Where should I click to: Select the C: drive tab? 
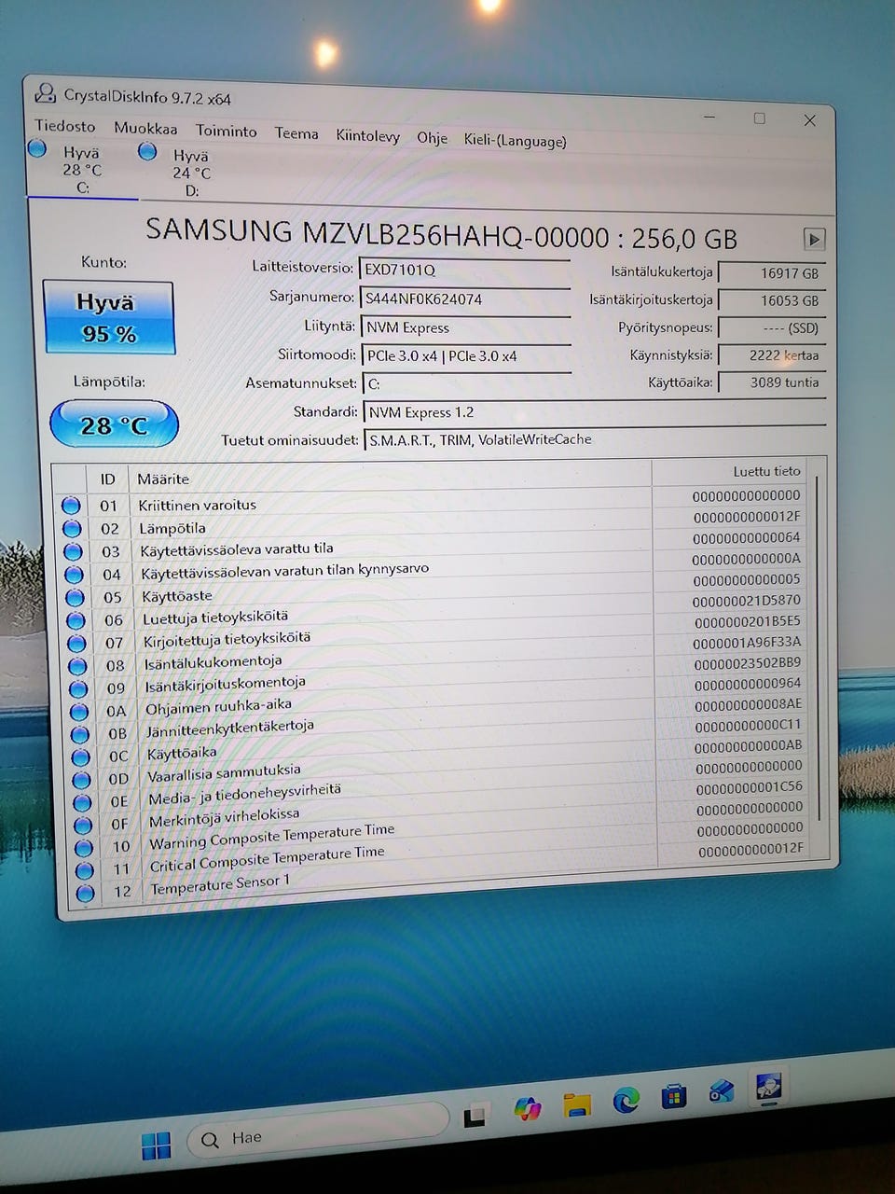click(x=82, y=170)
